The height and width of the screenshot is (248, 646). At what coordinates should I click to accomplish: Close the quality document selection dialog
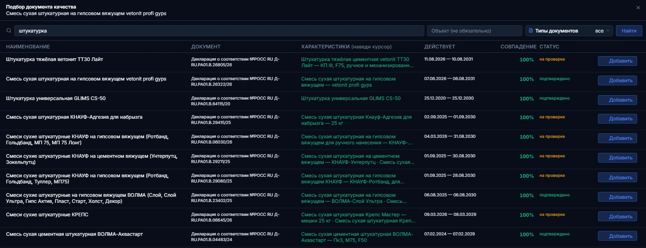(638, 8)
